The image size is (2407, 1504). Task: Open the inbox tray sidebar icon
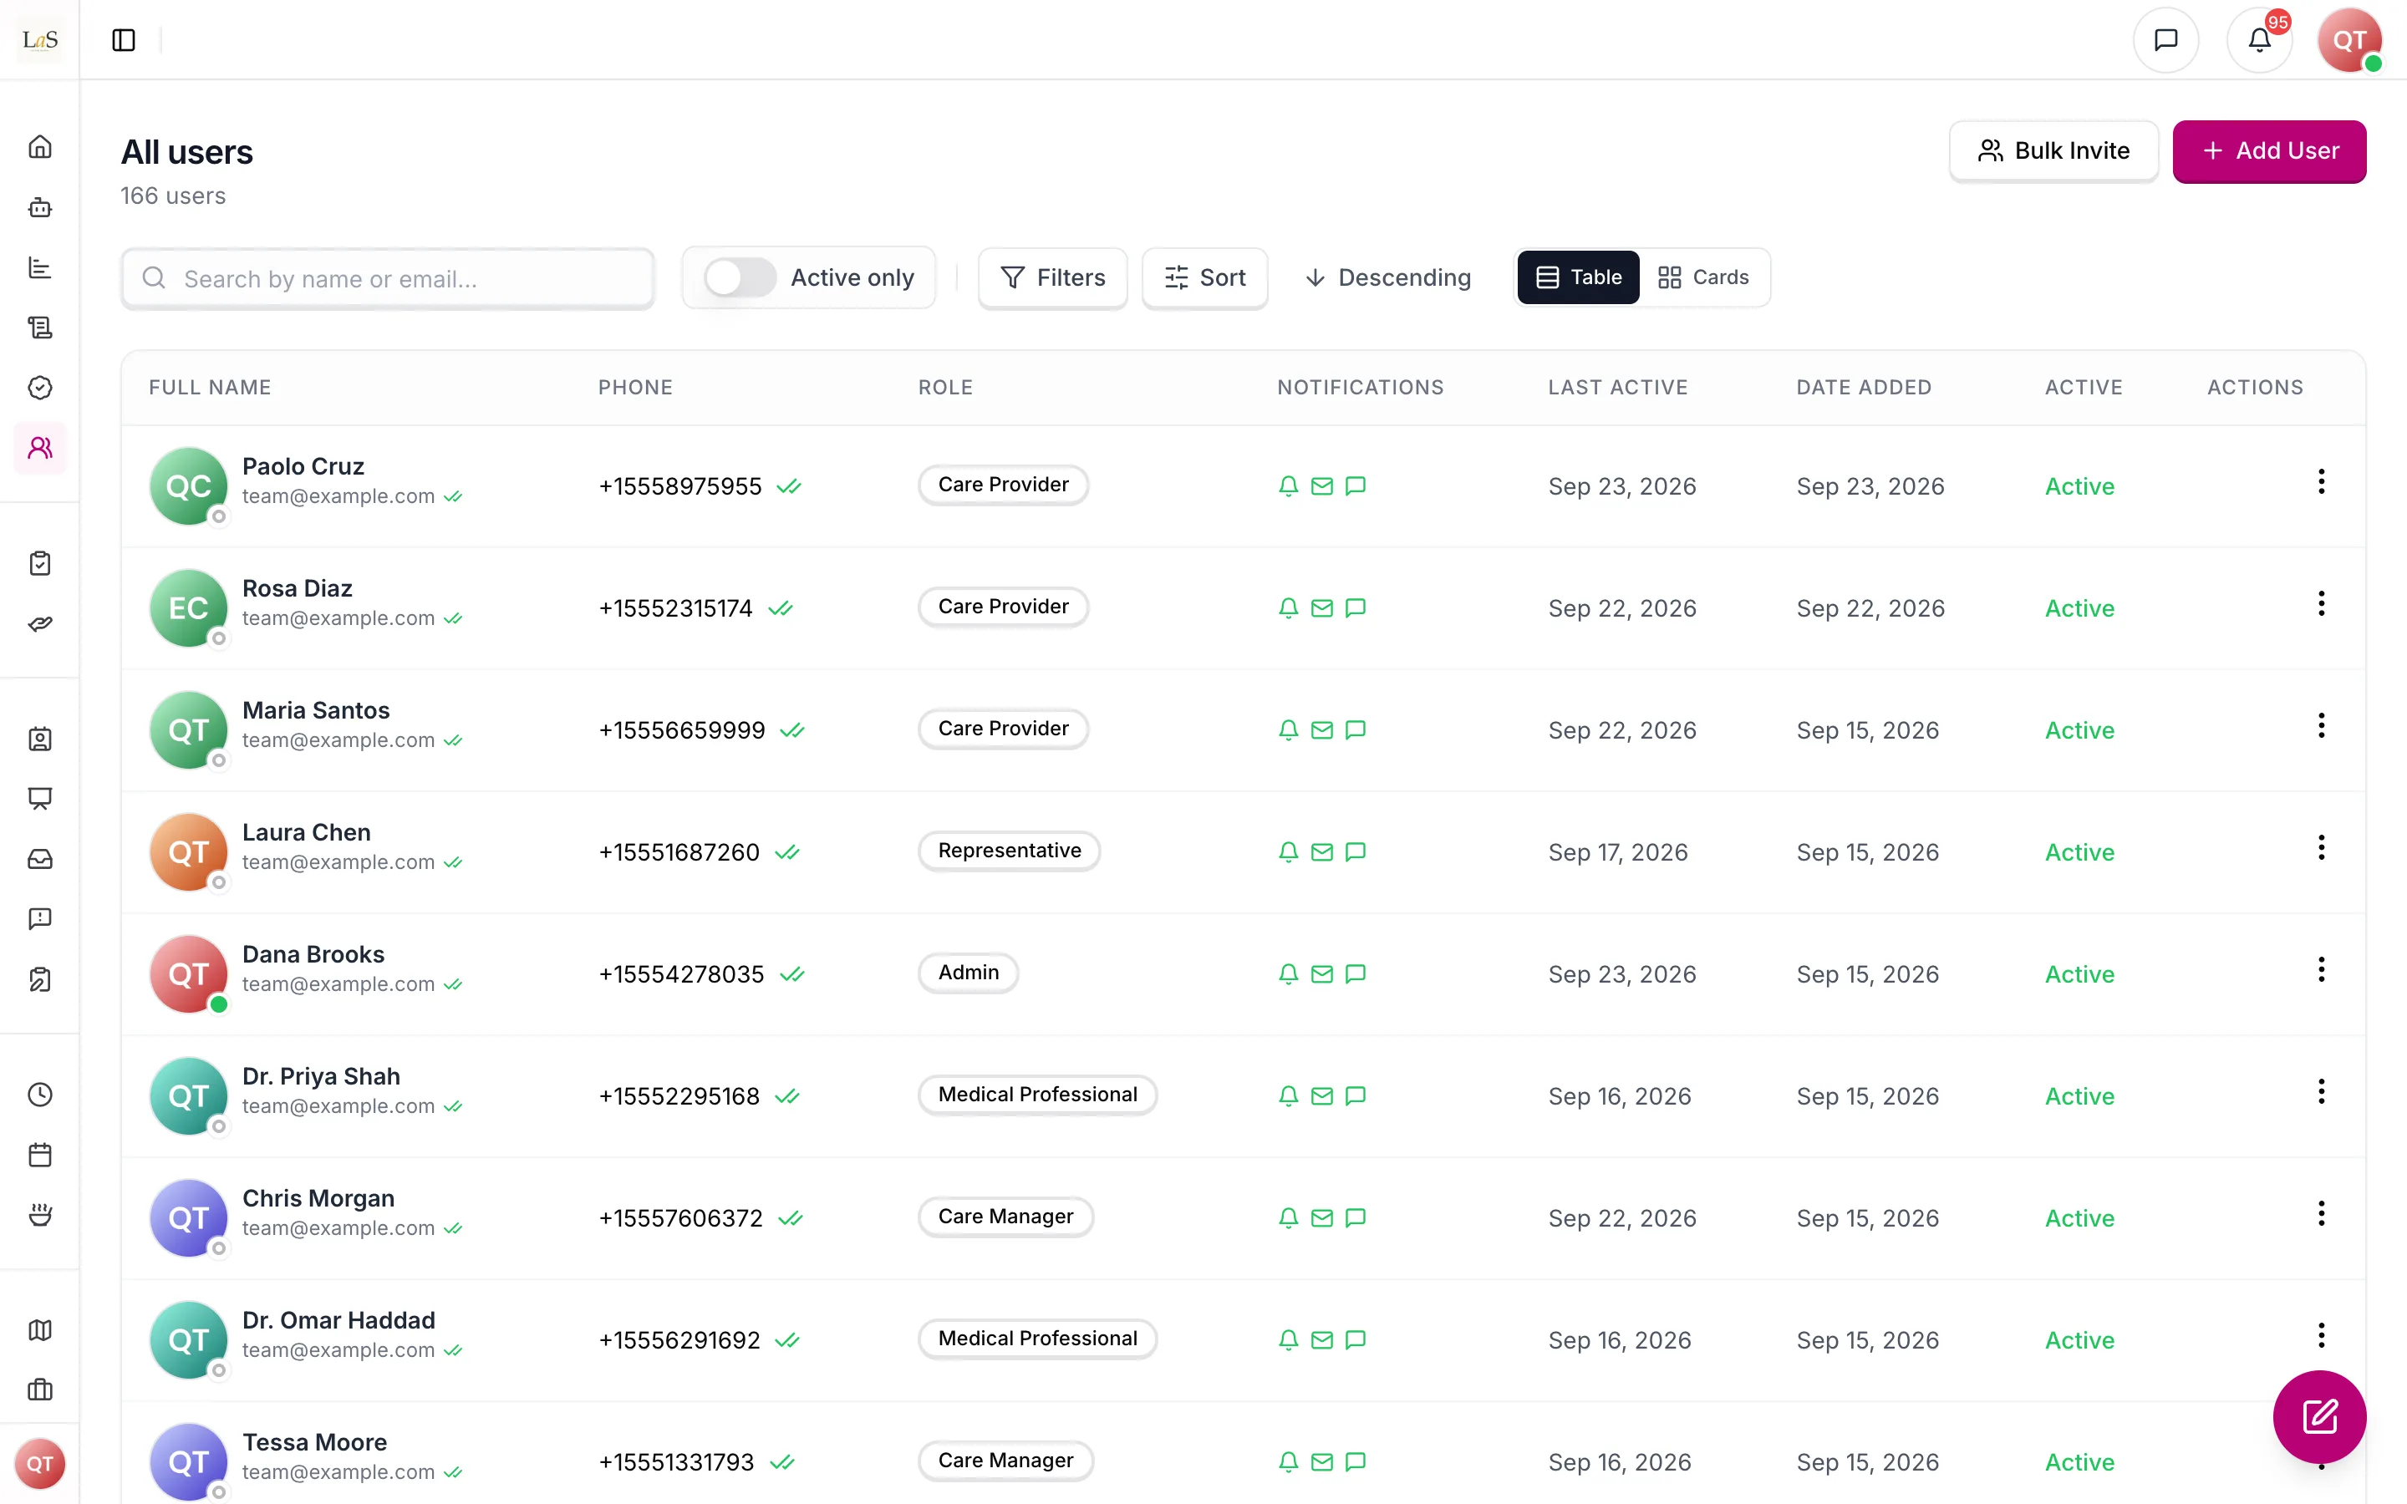(40, 858)
